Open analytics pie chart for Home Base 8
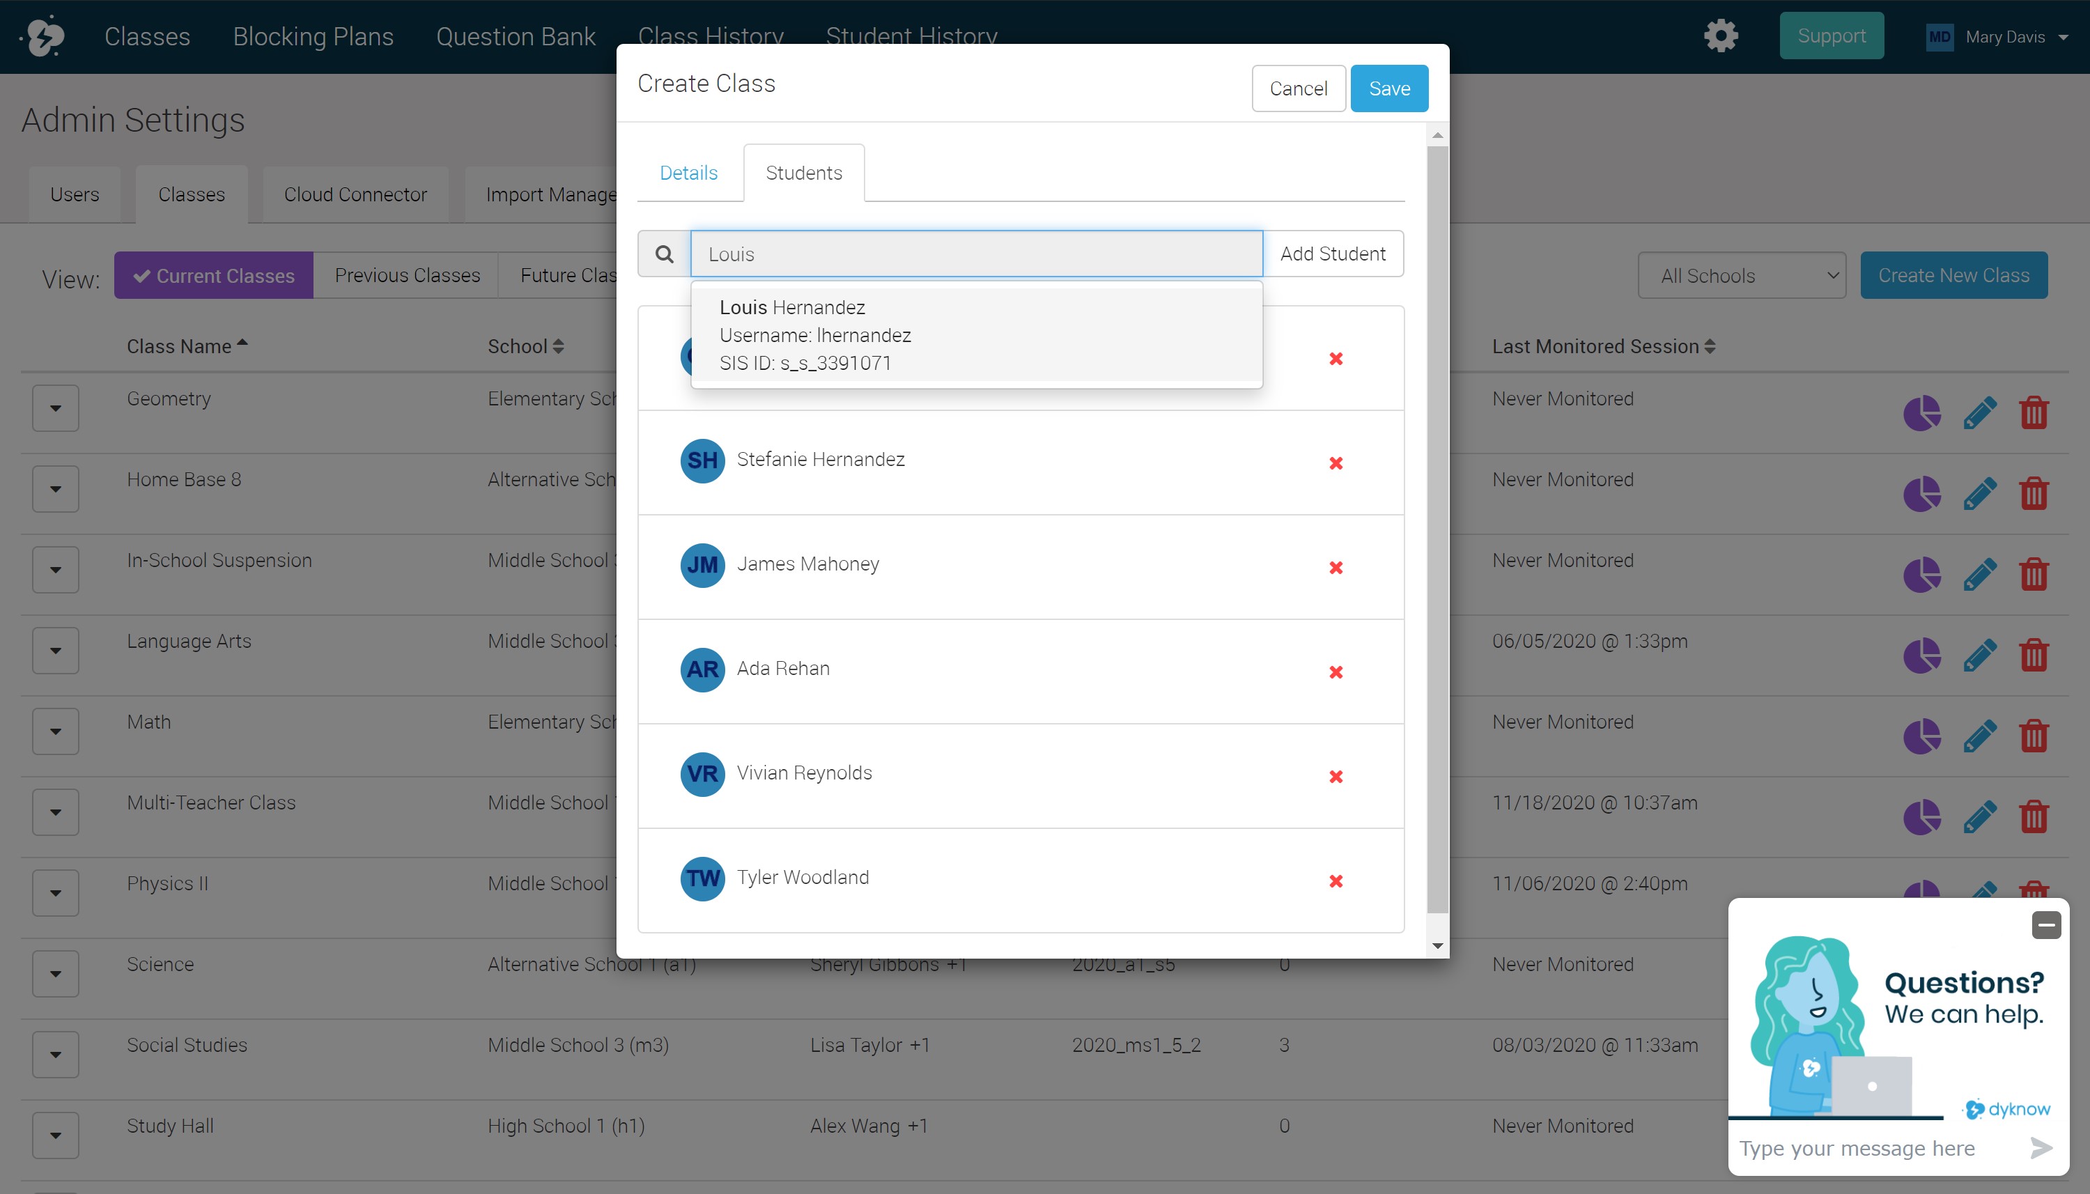This screenshot has width=2090, height=1194. pyautogui.click(x=1921, y=494)
